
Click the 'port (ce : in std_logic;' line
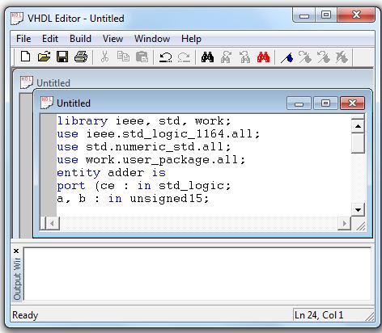click(x=144, y=186)
